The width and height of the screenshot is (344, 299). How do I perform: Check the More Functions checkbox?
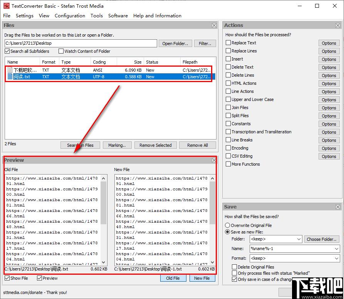coord(228,164)
